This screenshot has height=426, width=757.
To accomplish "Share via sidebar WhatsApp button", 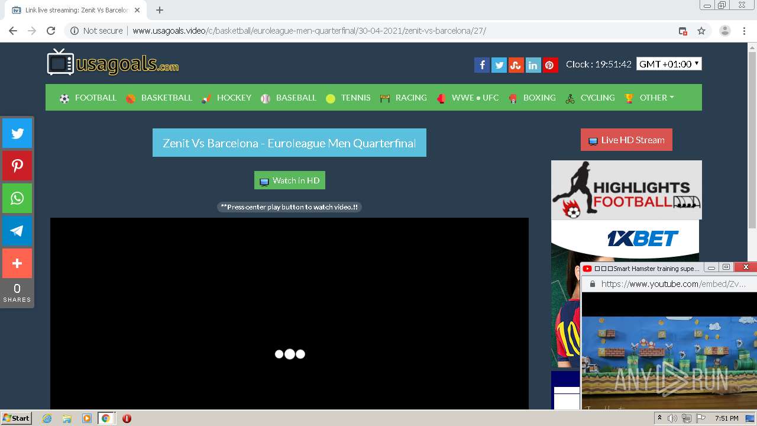I will coord(17,198).
